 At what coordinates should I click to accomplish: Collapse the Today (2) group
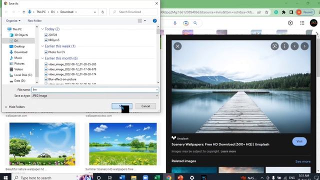click(x=42, y=29)
